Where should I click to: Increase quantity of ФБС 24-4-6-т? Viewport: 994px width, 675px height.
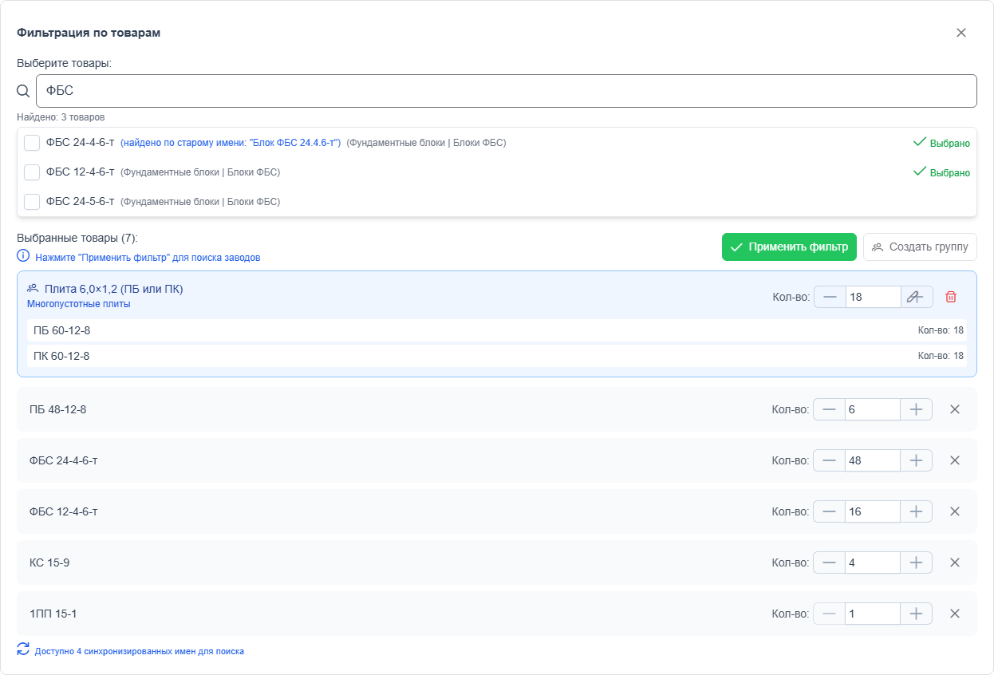pyautogui.click(x=916, y=460)
